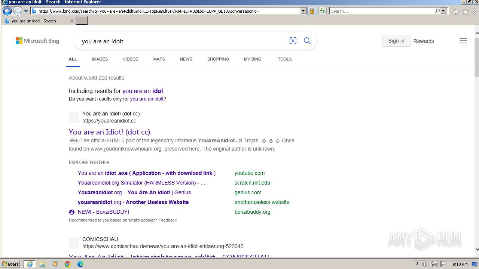Image resolution: width=479 pixels, height=269 pixels.
Task: Expand the address bar autocomplete dropdown
Action: coord(303,11)
